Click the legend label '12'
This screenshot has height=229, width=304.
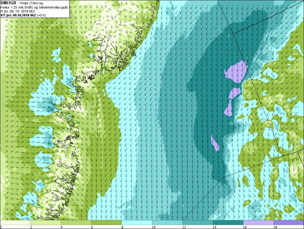tap(184, 227)
